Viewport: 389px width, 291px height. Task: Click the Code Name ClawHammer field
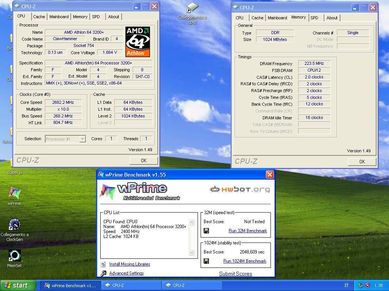pos(65,39)
